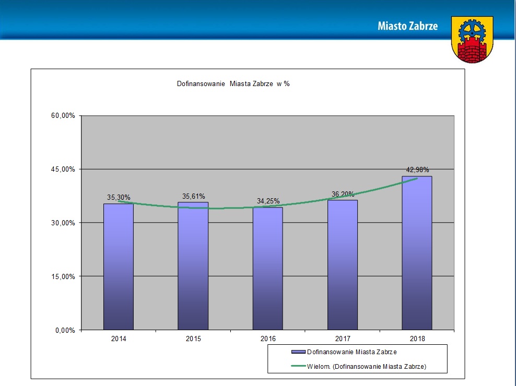Click the 2018 x-axis category label
516x386 pixels.
coord(417,339)
